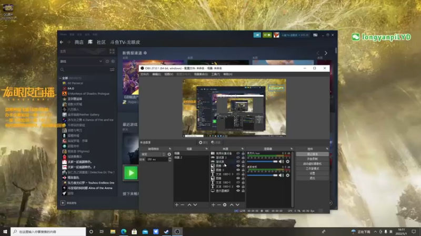Open the OBS 文件(F) menu
Screen dimensions: 421x236
(x=144, y=74)
